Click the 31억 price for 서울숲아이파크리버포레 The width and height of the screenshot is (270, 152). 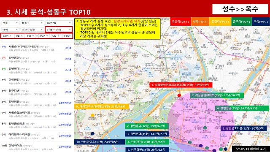click(68, 48)
